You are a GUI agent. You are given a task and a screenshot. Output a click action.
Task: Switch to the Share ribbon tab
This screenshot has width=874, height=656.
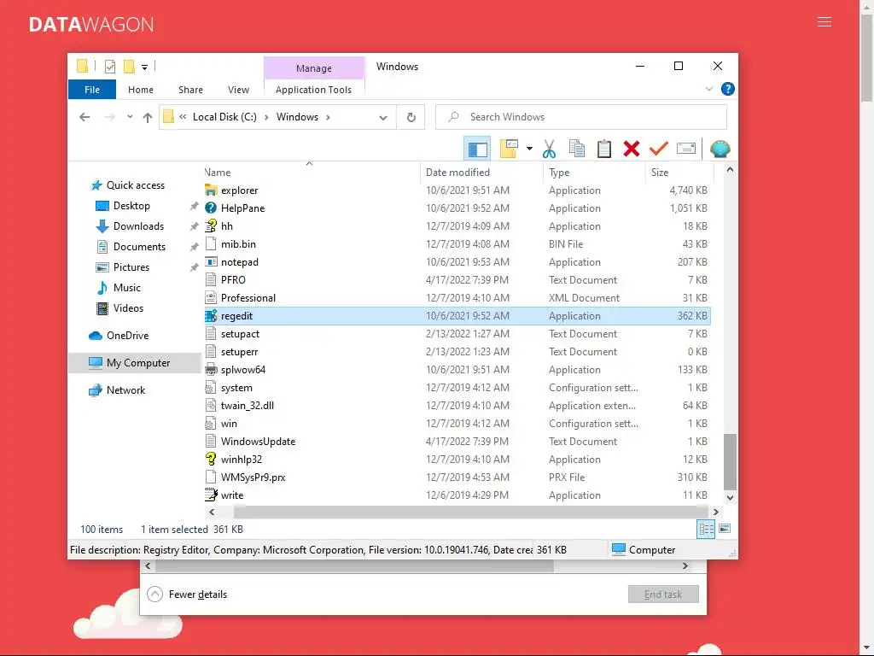[x=190, y=89]
